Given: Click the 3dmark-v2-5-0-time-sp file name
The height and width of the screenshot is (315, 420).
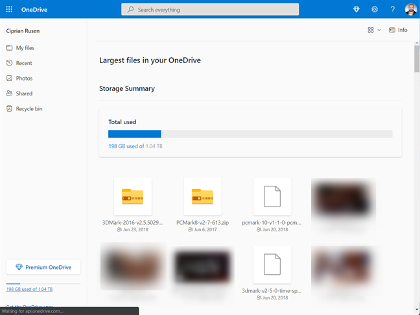Looking at the screenshot, I should click(272, 290).
